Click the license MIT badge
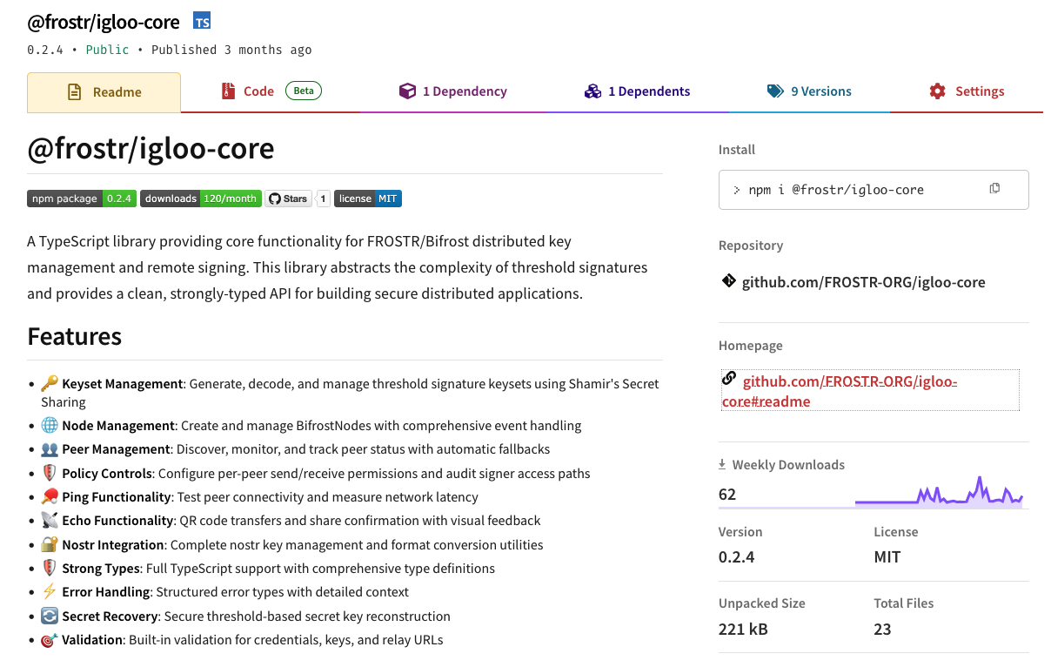The image size is (1051, 667). 367,199
